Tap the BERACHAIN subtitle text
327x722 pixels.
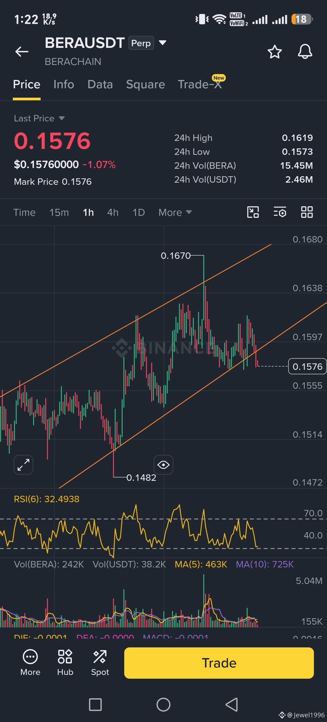coord(73,62)
